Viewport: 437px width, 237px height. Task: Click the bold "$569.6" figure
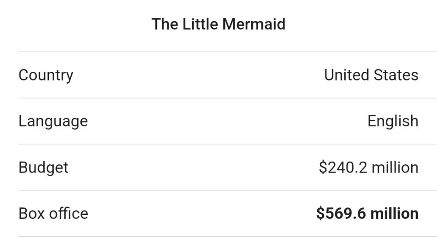[x=341, y=213]
